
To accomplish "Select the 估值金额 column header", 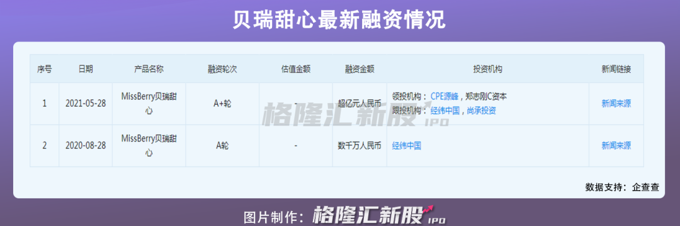I will (296, 68).
